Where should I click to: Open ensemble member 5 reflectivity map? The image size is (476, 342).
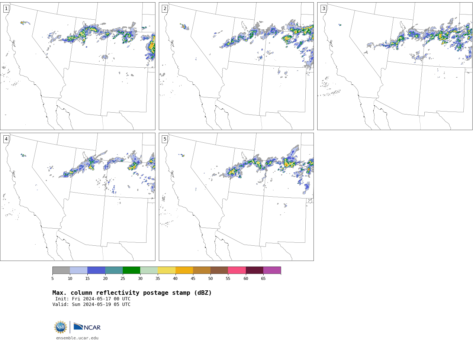click(x=236, y=197)
